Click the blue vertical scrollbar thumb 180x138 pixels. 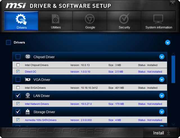[x=173, y=69]
